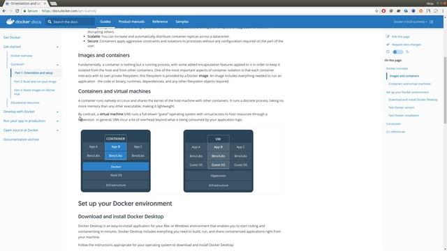This screenshot has width=447, height=251.
Task: Open Documentation archive link
Action: (21, 139)
